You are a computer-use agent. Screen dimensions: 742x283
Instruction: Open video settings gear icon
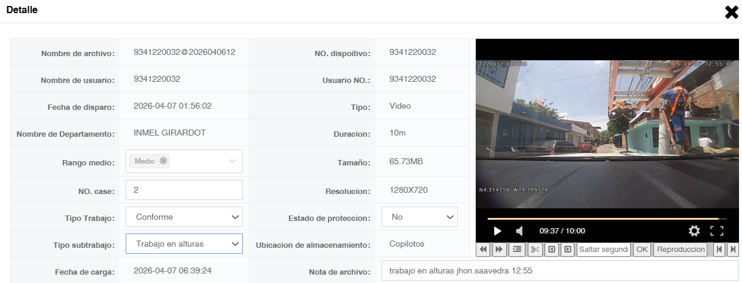694,230
